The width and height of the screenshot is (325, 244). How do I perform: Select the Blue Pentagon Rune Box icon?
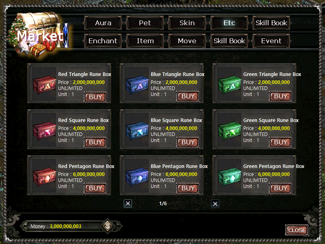pos(137,176)
